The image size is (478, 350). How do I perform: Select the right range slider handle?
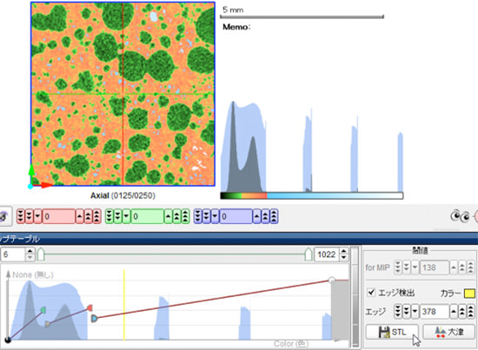[x=309, y=254]
